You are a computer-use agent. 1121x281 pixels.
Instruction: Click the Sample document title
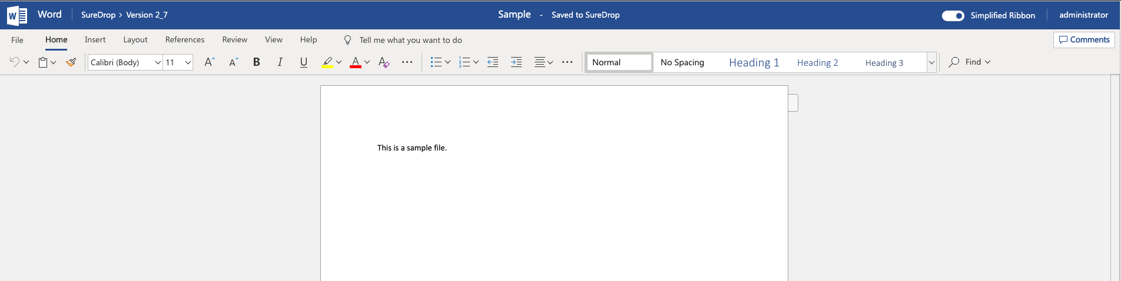tap(514, 14)
